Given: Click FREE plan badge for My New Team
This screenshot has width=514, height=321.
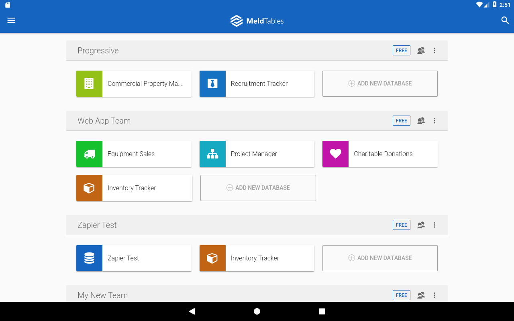Looking at the screenshot, I should 402,295.
